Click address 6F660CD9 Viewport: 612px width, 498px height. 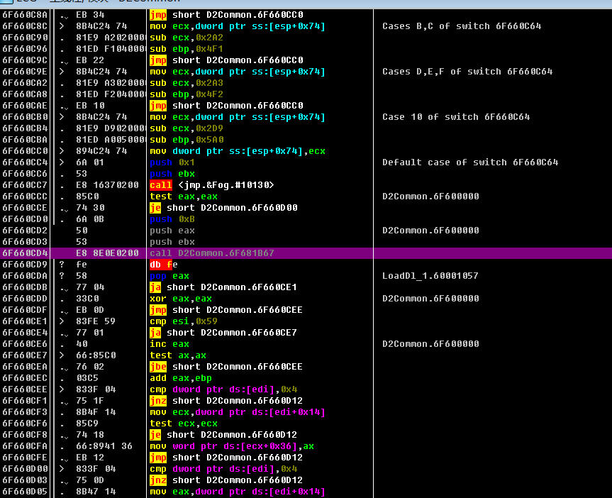tap(25, 265)
